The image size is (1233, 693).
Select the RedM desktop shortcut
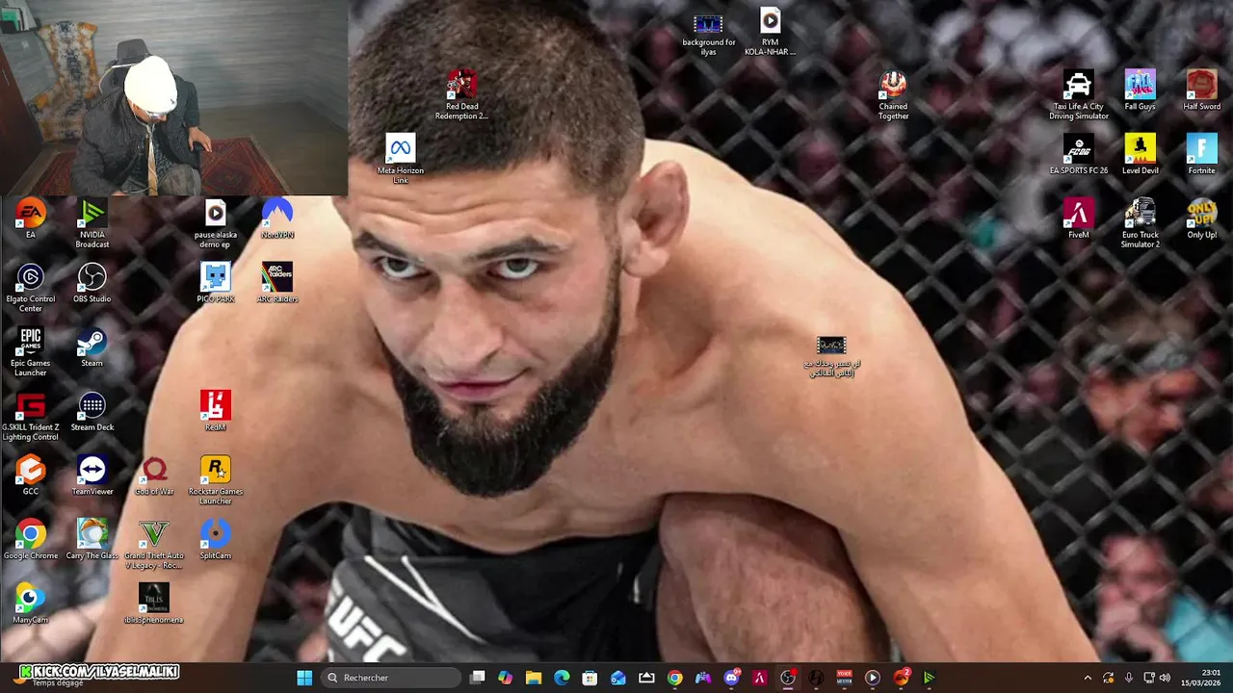[x=215, y=411]
